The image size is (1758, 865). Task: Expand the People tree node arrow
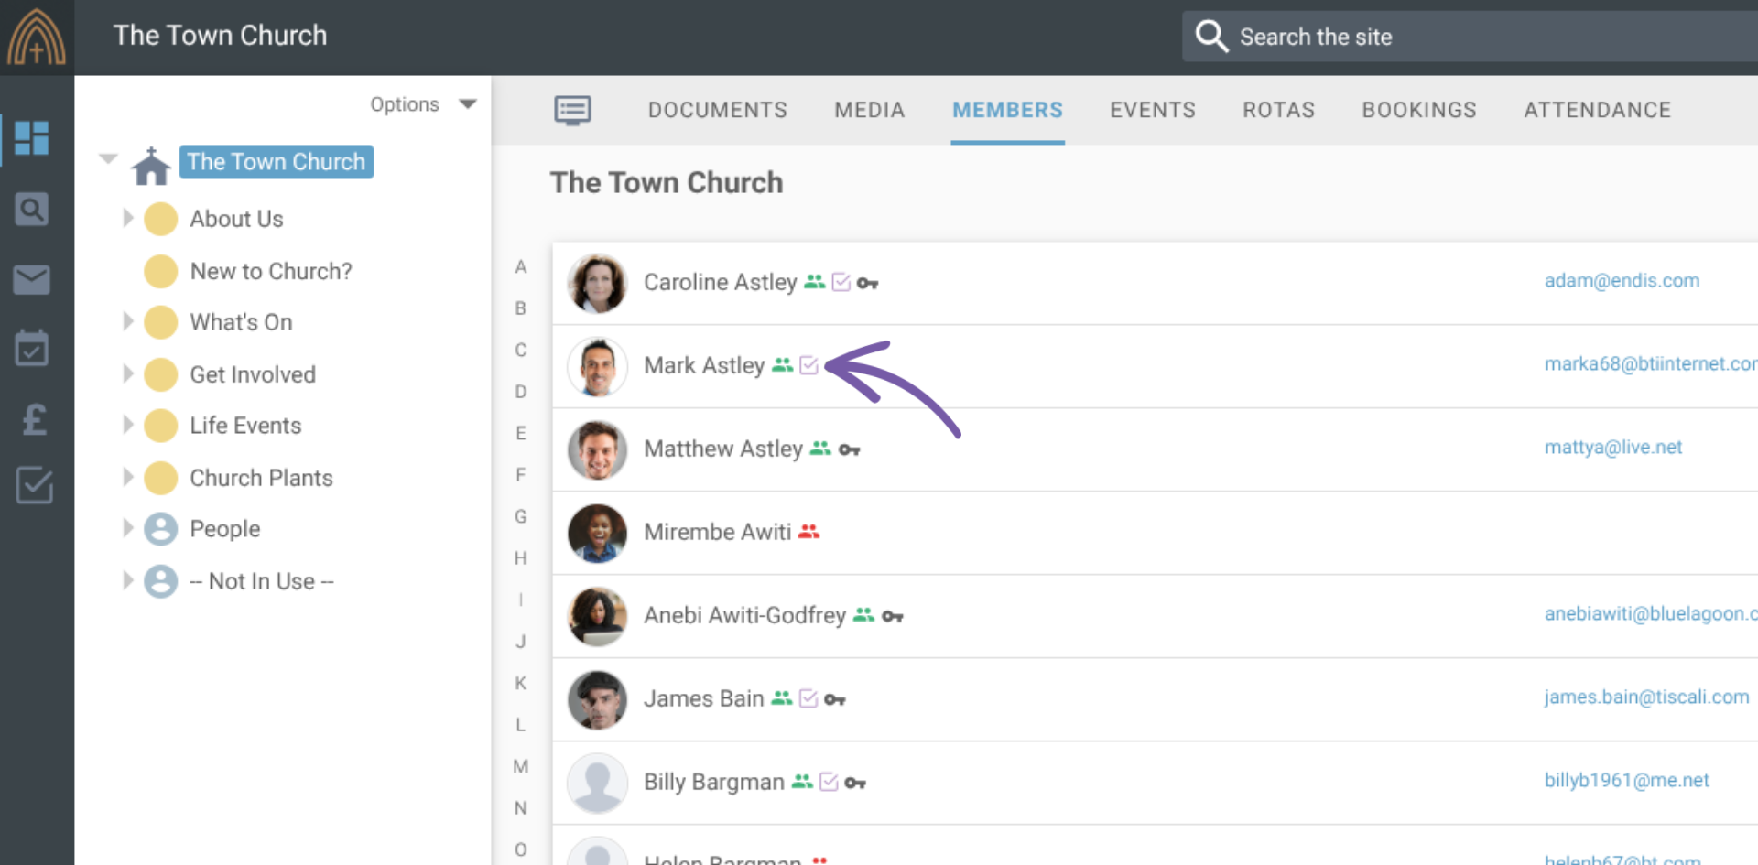[128, 528]
